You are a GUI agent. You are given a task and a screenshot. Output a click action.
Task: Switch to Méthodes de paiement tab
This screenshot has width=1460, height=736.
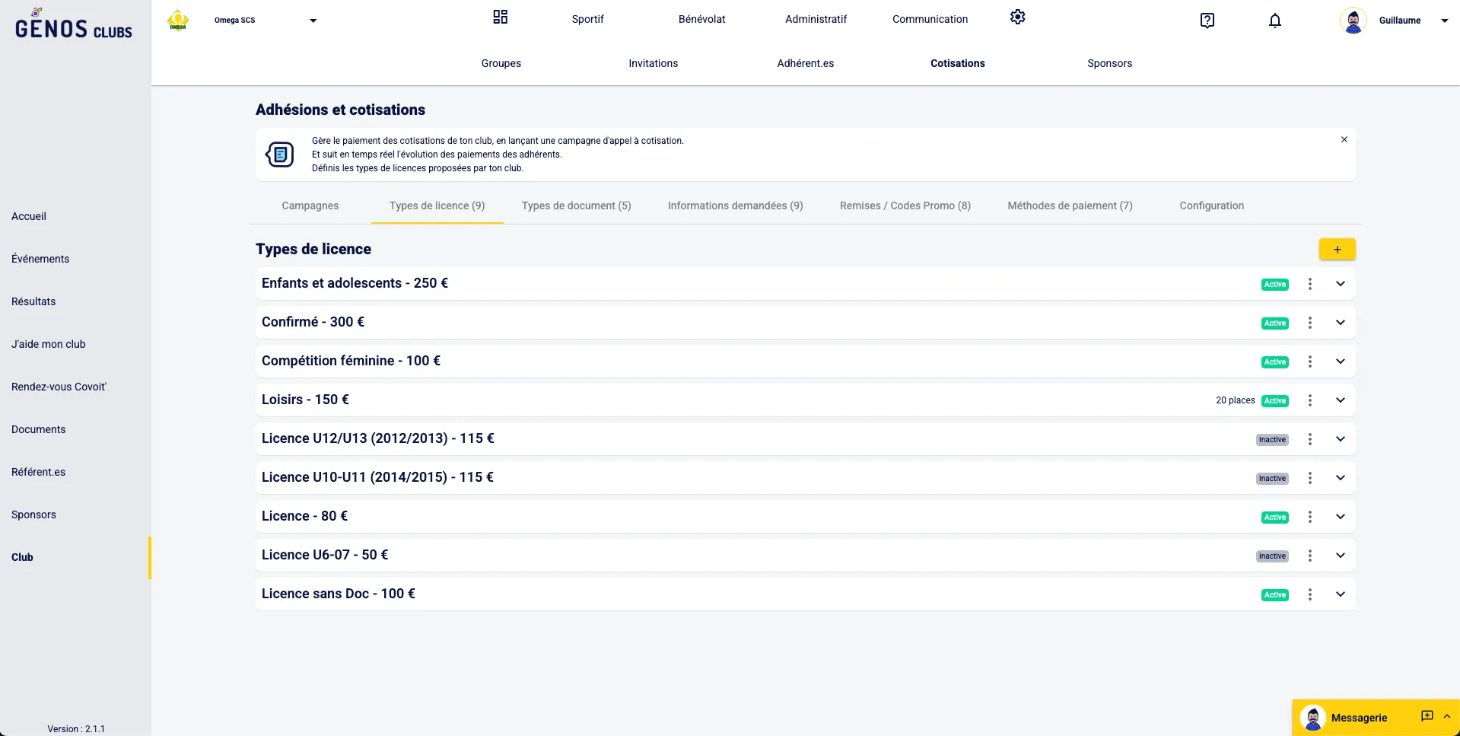[x=1069, y=206]
